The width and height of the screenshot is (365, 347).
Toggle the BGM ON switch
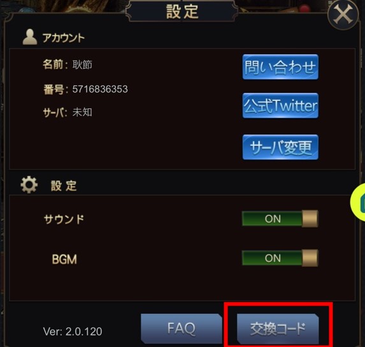(x=280, y=258)
